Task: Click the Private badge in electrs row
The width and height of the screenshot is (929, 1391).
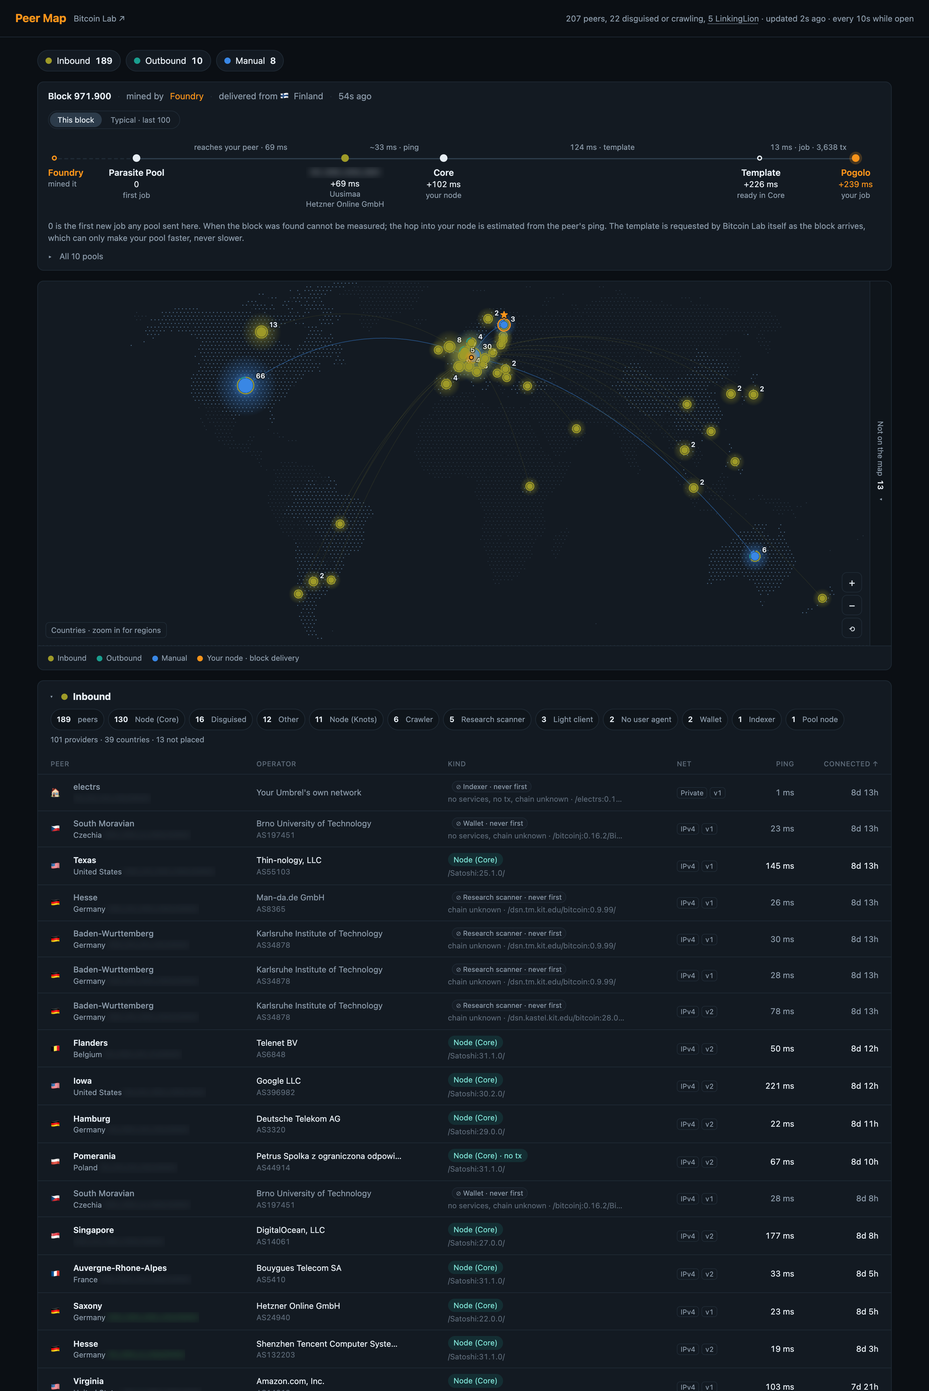Action: pos(691,793)
